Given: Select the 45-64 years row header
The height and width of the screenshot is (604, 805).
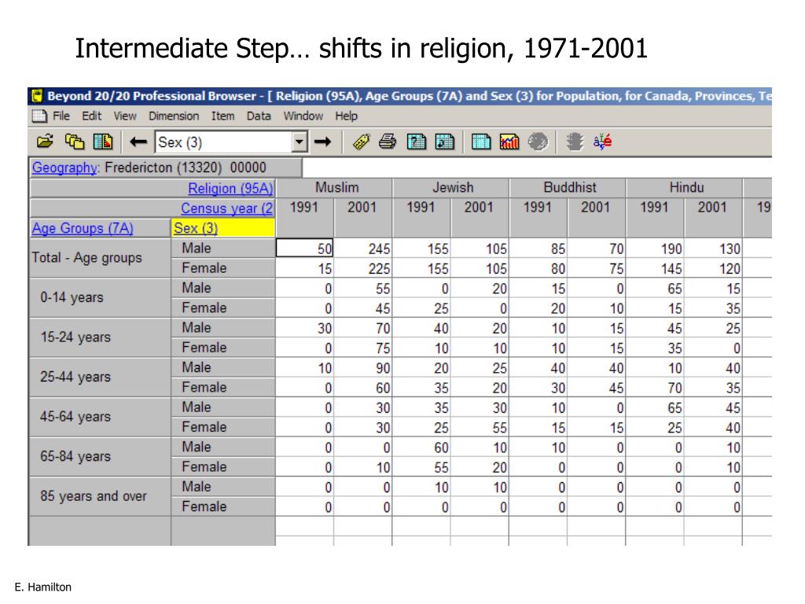Looking at the screenshot, I should (100, 417).
